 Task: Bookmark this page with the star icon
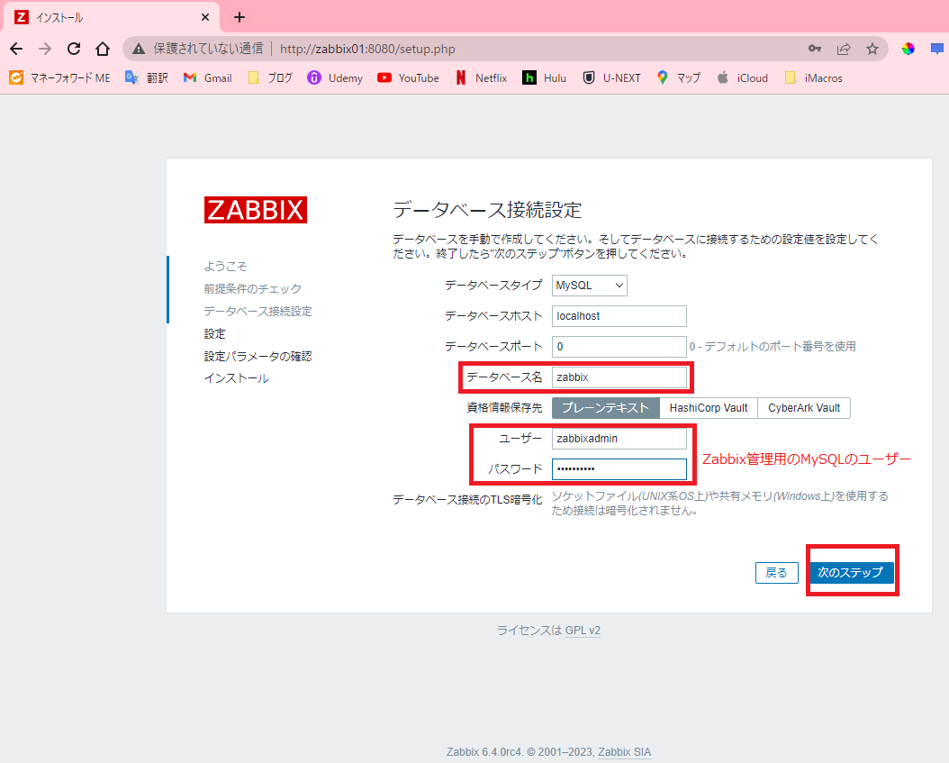[872, 49]
